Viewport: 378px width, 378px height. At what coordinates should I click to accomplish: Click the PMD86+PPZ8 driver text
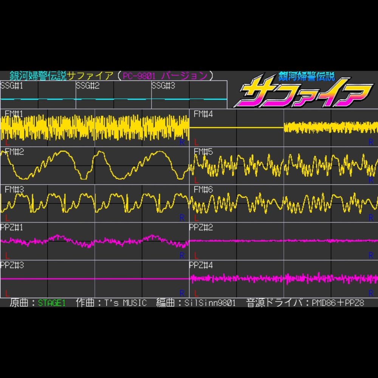pyautogui.click(x=338, y=303)
